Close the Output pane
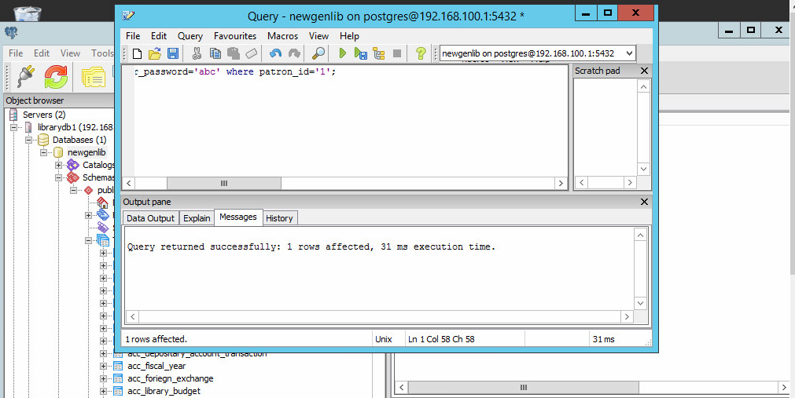The image size is (795, 398). click(x=644, y=202)
